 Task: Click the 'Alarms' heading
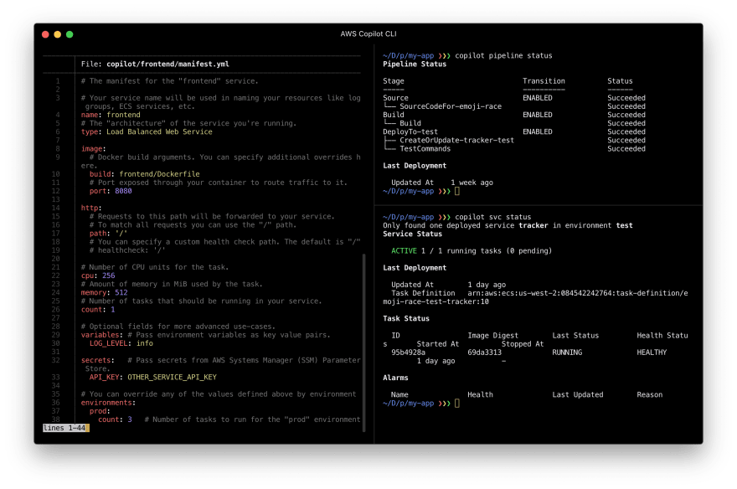coord(395,377)
